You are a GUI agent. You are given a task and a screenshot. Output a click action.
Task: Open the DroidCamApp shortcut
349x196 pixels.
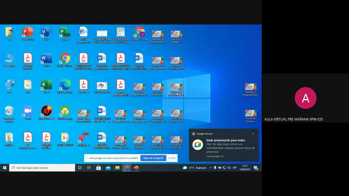tap(65, 113)
